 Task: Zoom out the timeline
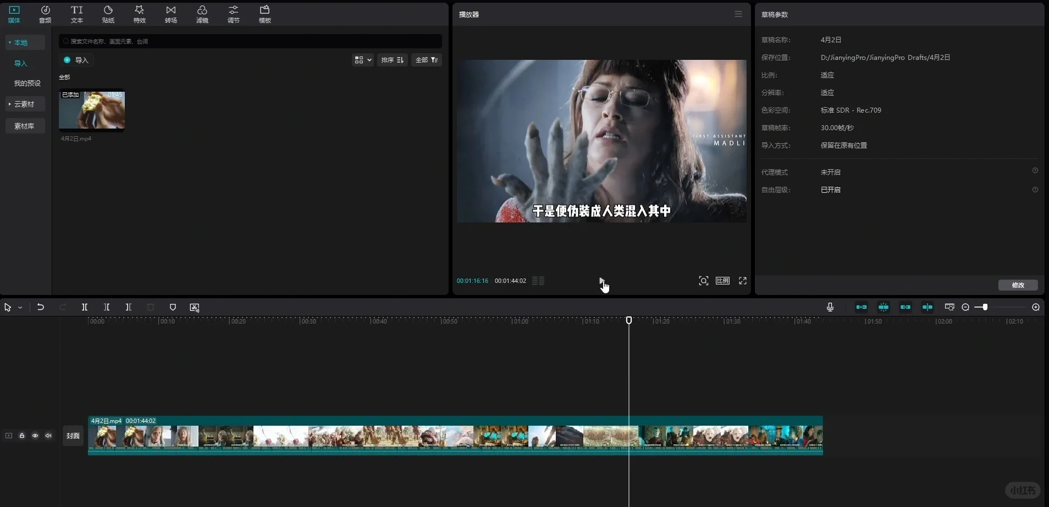coord(965,307)
